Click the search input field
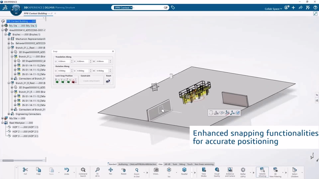The image size is (319, 179). [148, 8]
